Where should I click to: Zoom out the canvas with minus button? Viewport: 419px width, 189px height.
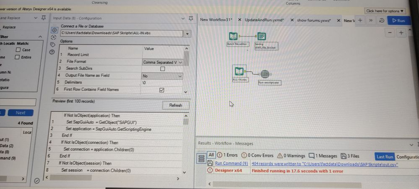click(x=390, y=33)
